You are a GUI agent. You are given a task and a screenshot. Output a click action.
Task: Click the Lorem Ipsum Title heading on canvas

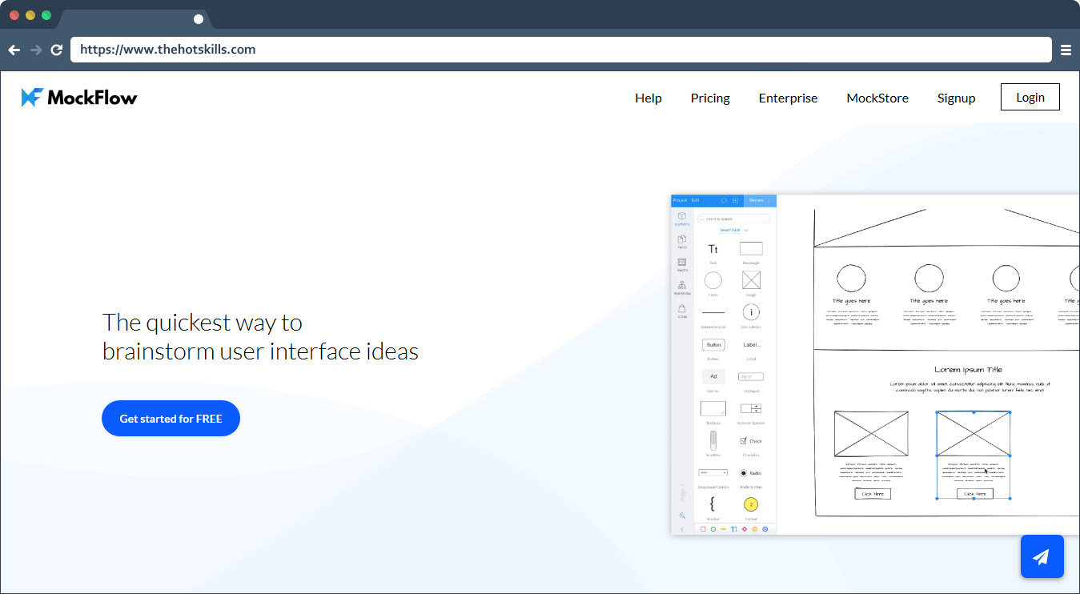pos(968,370)
